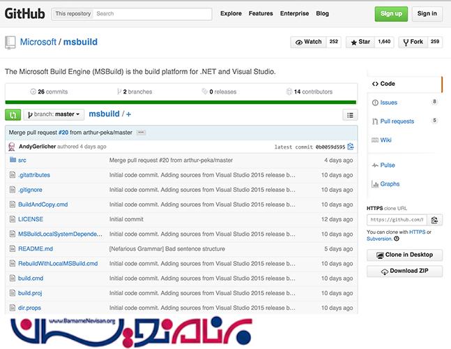Click the green Sign up button
Image resolution: width=451 pixels, height=349 pixels.
coord(391,13)
